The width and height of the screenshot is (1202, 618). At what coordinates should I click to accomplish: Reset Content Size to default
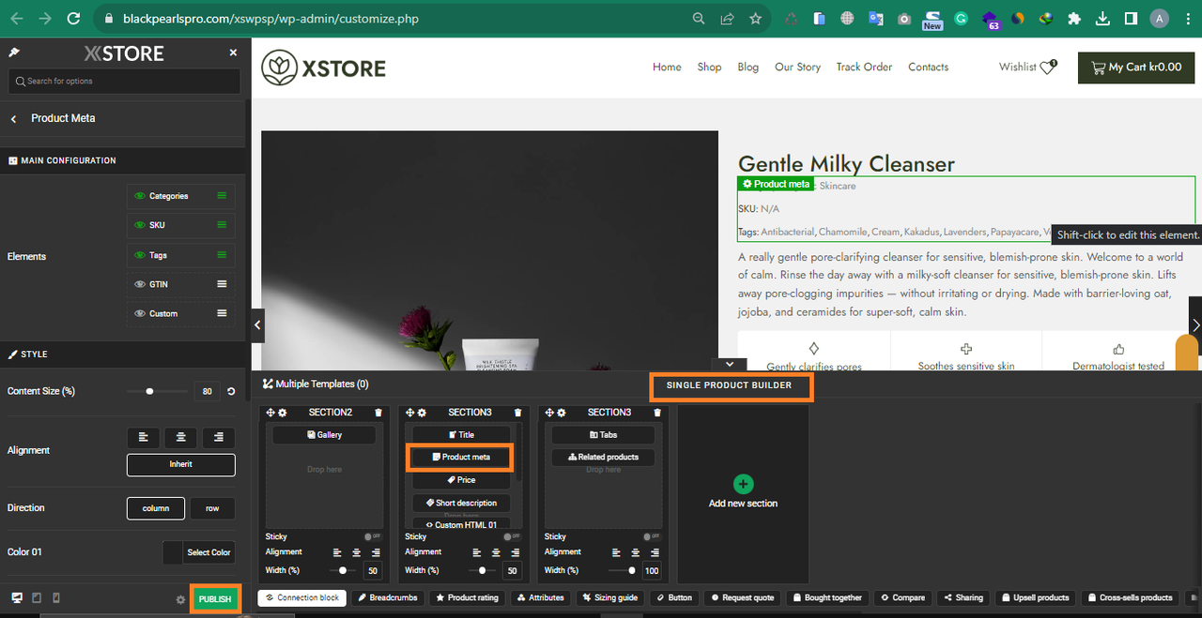(x=231, y=391)
